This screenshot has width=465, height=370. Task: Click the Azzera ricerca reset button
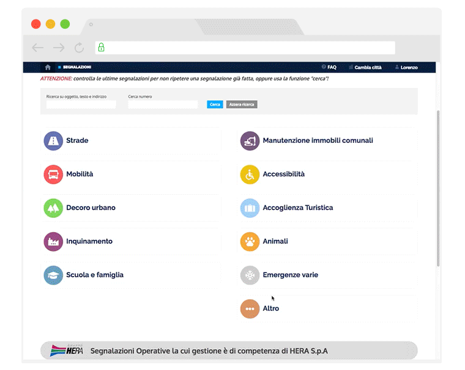(x=242, y=104)
